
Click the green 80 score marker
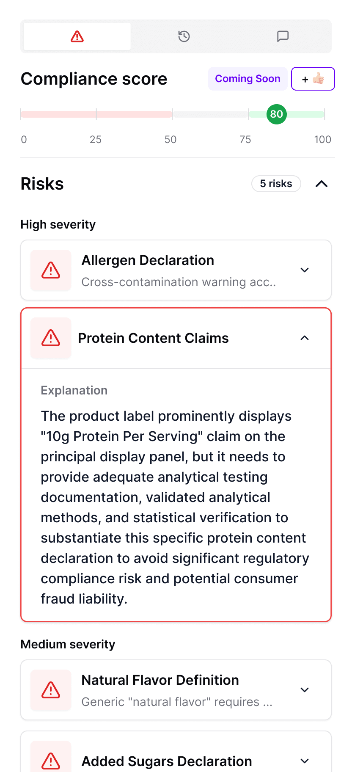pyautogui.click(x=277, y=114)
